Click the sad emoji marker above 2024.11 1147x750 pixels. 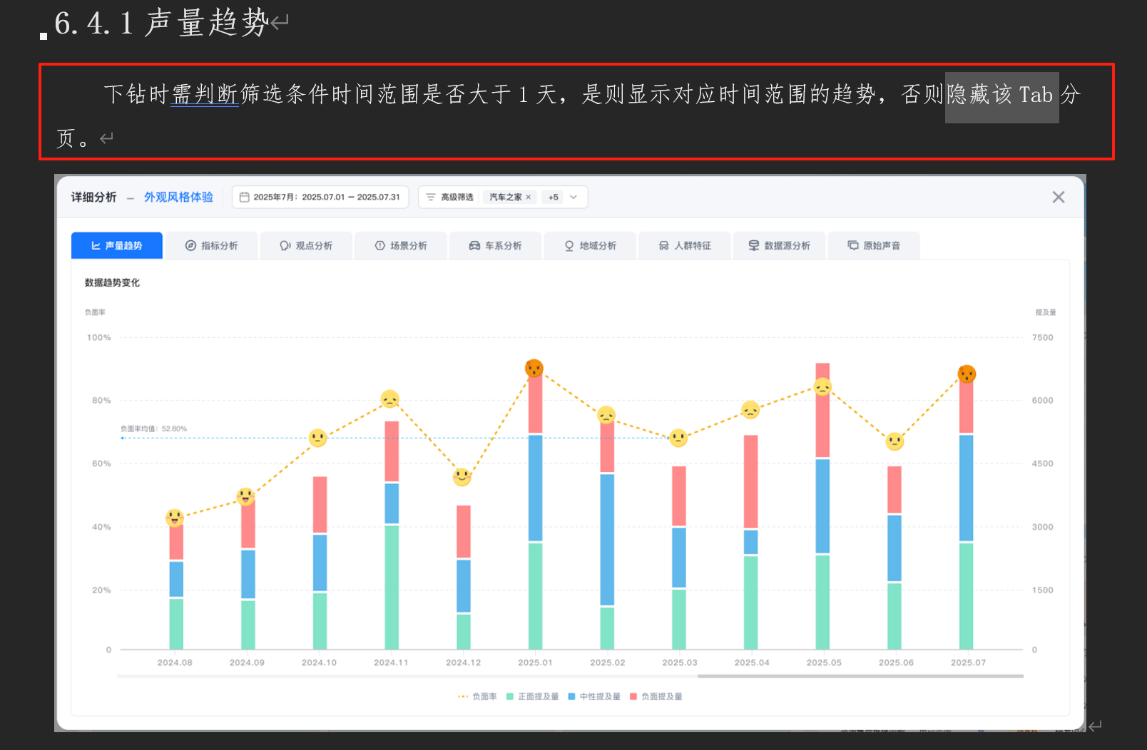(389, 399)
